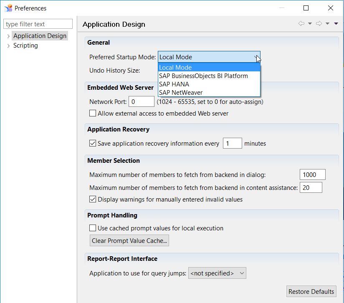The height and width of the screenshot is (303, 344).
Task: Click the type filter text field
Action: pos(38,24)
